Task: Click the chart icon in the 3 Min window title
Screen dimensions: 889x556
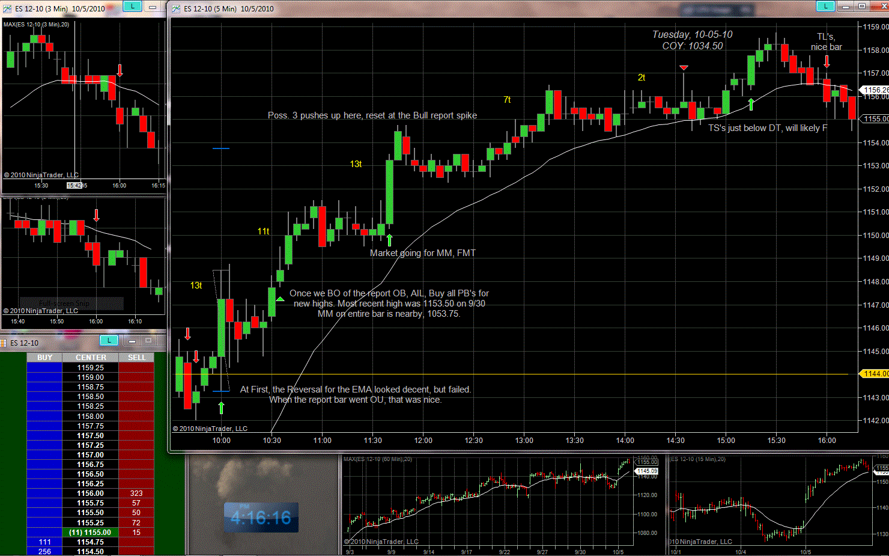Action: [x=7, y=8]
